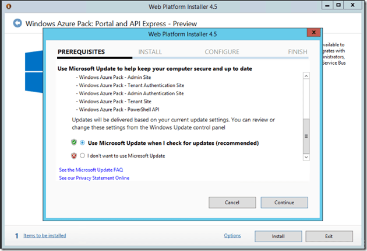Click the red shield icon

click(x=74, y=156)
